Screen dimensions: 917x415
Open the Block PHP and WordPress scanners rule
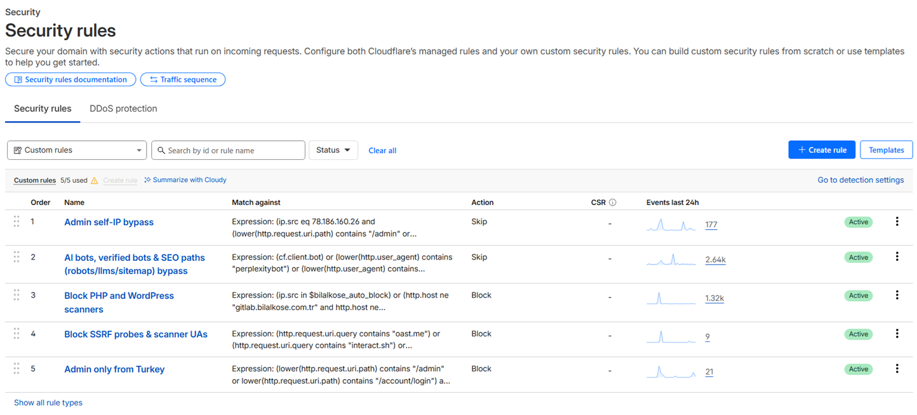click(x=119, y=303)
